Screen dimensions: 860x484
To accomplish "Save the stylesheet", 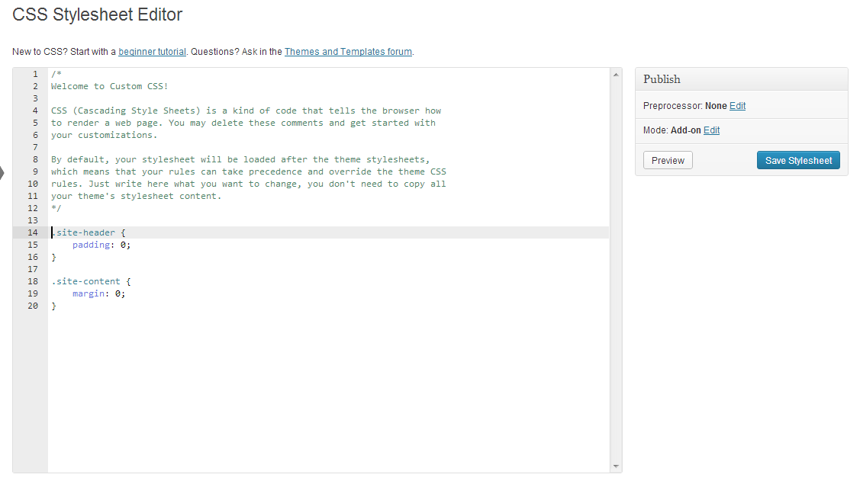I will pos(798,161).
